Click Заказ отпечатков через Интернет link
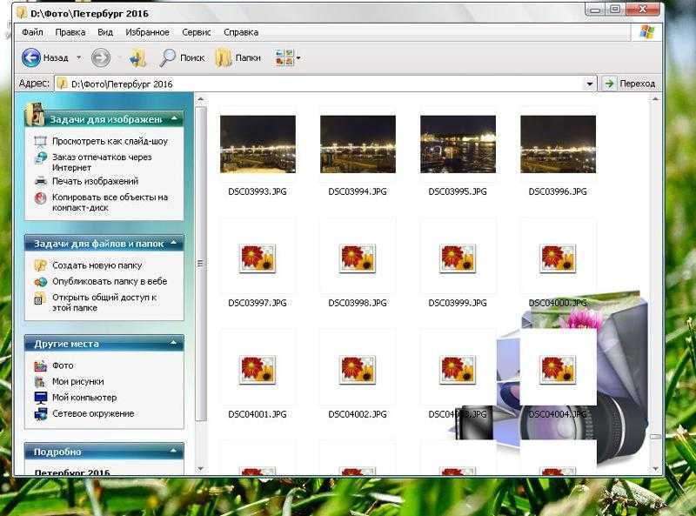 pos(102,162)
